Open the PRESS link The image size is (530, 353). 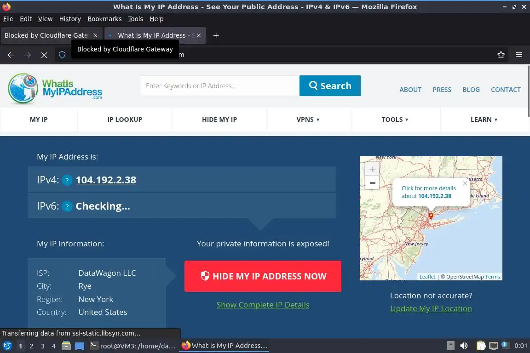(442, 90)
